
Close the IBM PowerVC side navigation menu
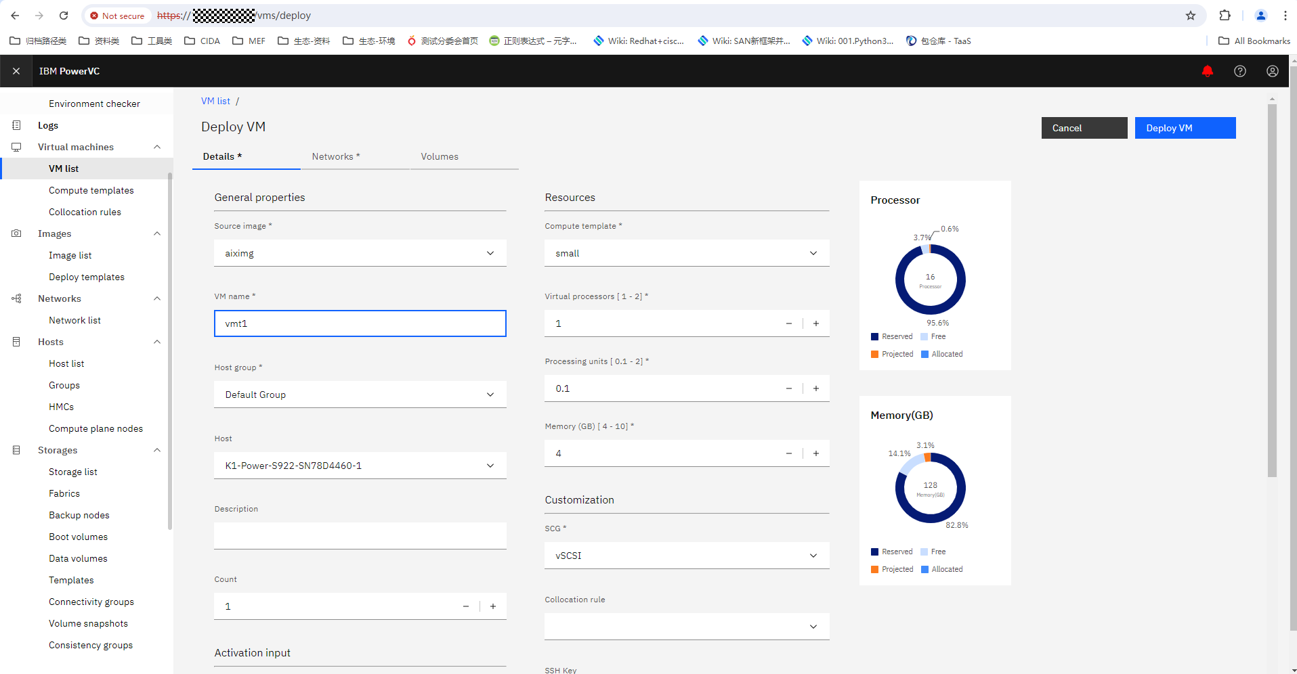(16, 71)
